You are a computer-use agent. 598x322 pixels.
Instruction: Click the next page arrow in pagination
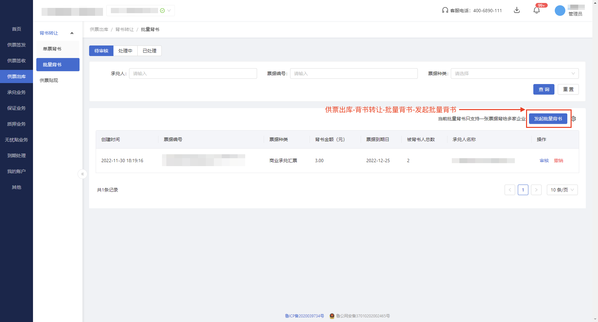[536, 190]
